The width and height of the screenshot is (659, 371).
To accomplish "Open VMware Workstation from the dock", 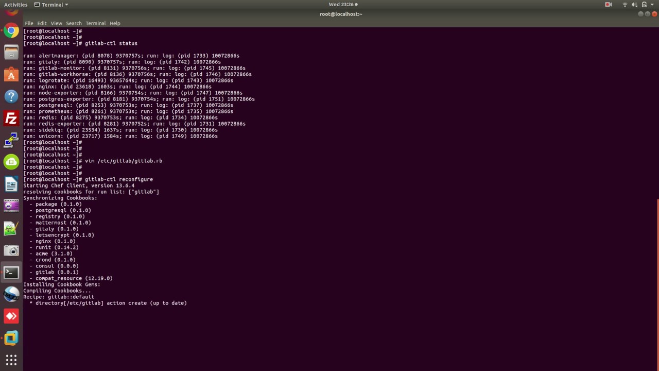I will point(11,338).
